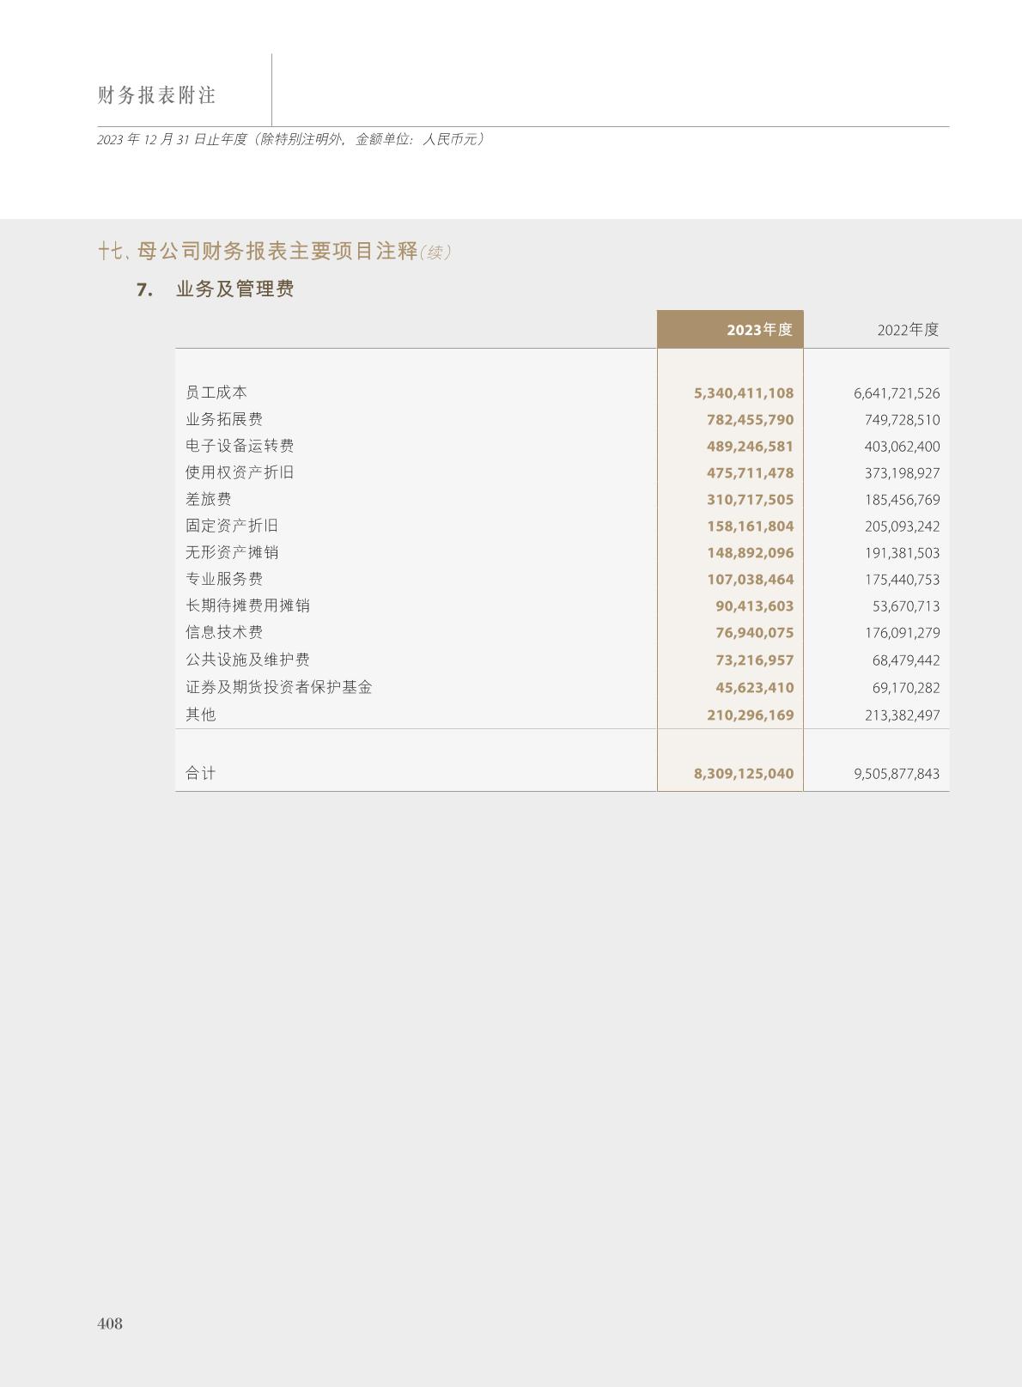Click the 业务拓展费 row label
Image resolution: width=1022 pixels, height=1387 pixels.
(x=224, y=419)
